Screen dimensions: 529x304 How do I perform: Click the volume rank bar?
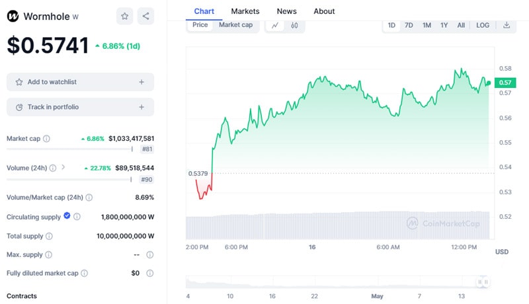[x=69, y=180]
